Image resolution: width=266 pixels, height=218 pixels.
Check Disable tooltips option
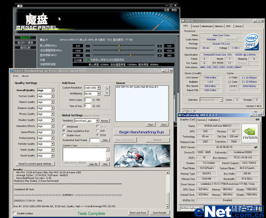[x=14, y=213]
